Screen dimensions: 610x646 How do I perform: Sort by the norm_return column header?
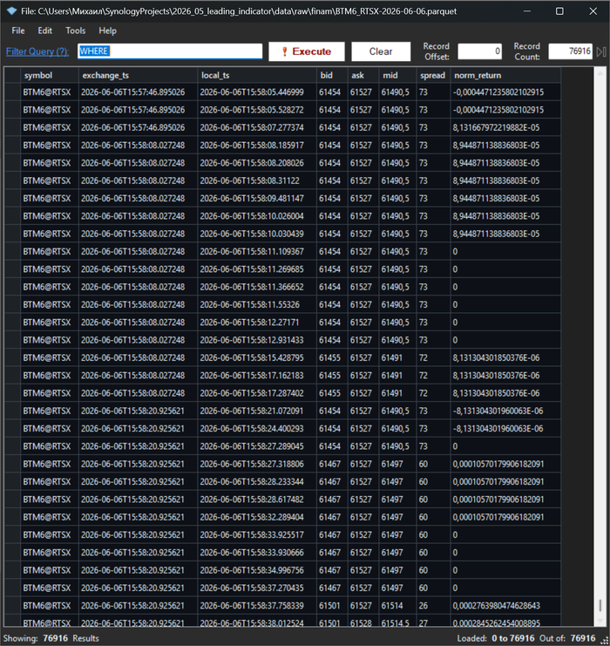pyautogui.click(x=505, y=75)
